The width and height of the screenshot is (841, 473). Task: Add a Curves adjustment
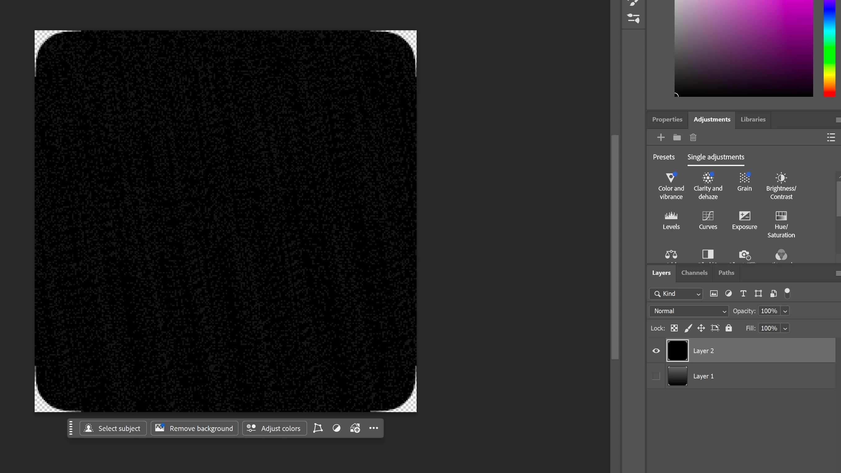tap(708, 220)
